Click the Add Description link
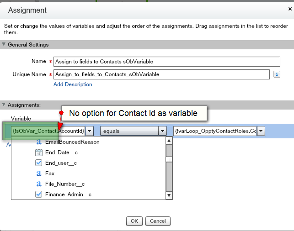294x231 pixels. 73,84
